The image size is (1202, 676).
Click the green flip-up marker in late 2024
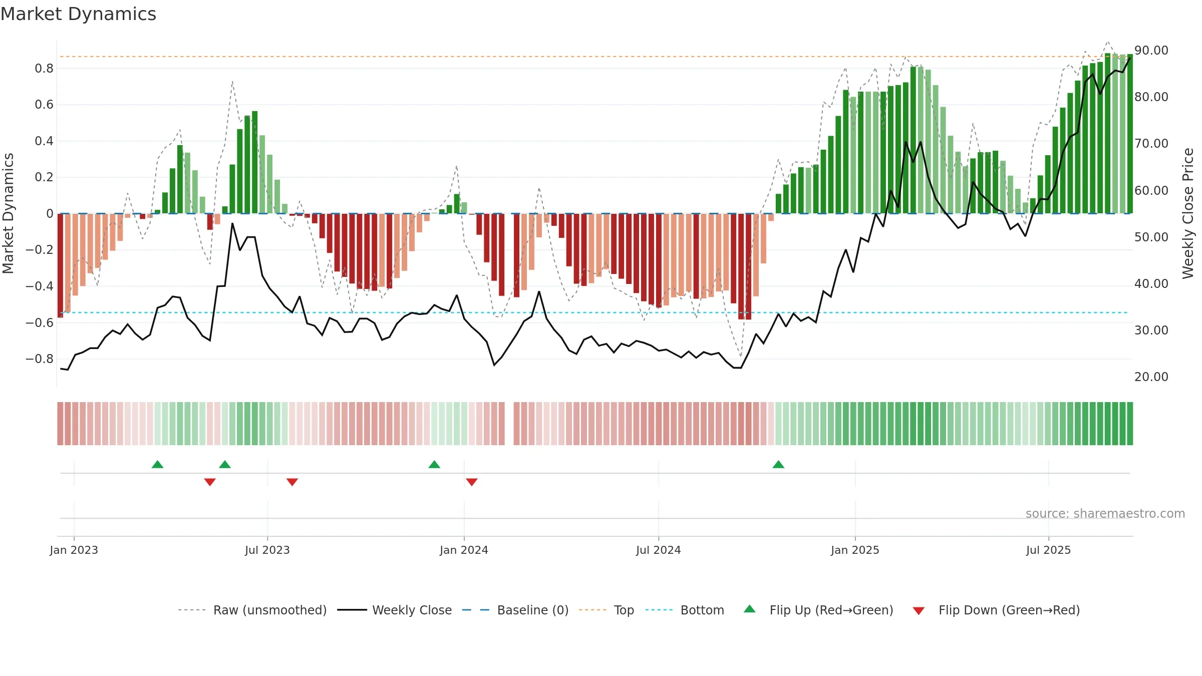coord(778,464)
